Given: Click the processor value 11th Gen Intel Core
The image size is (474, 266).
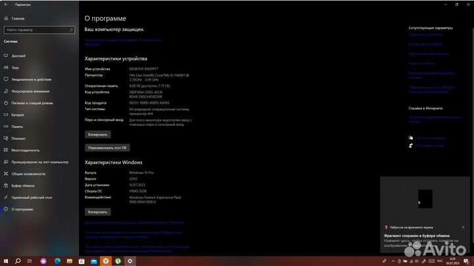Looking at the screenshot, I should pos(159,78).
